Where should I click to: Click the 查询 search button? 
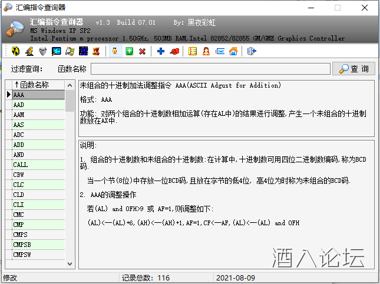353,69
